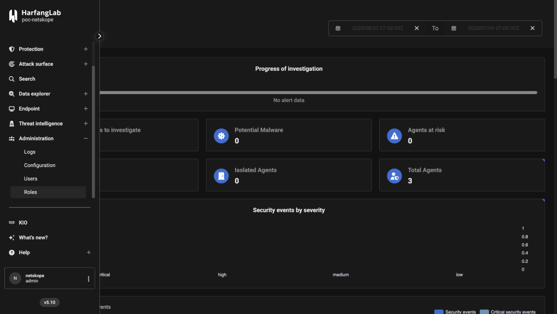Click the sidebar vertical scrollbar
557x314 pixels.
tap(94, 132)
